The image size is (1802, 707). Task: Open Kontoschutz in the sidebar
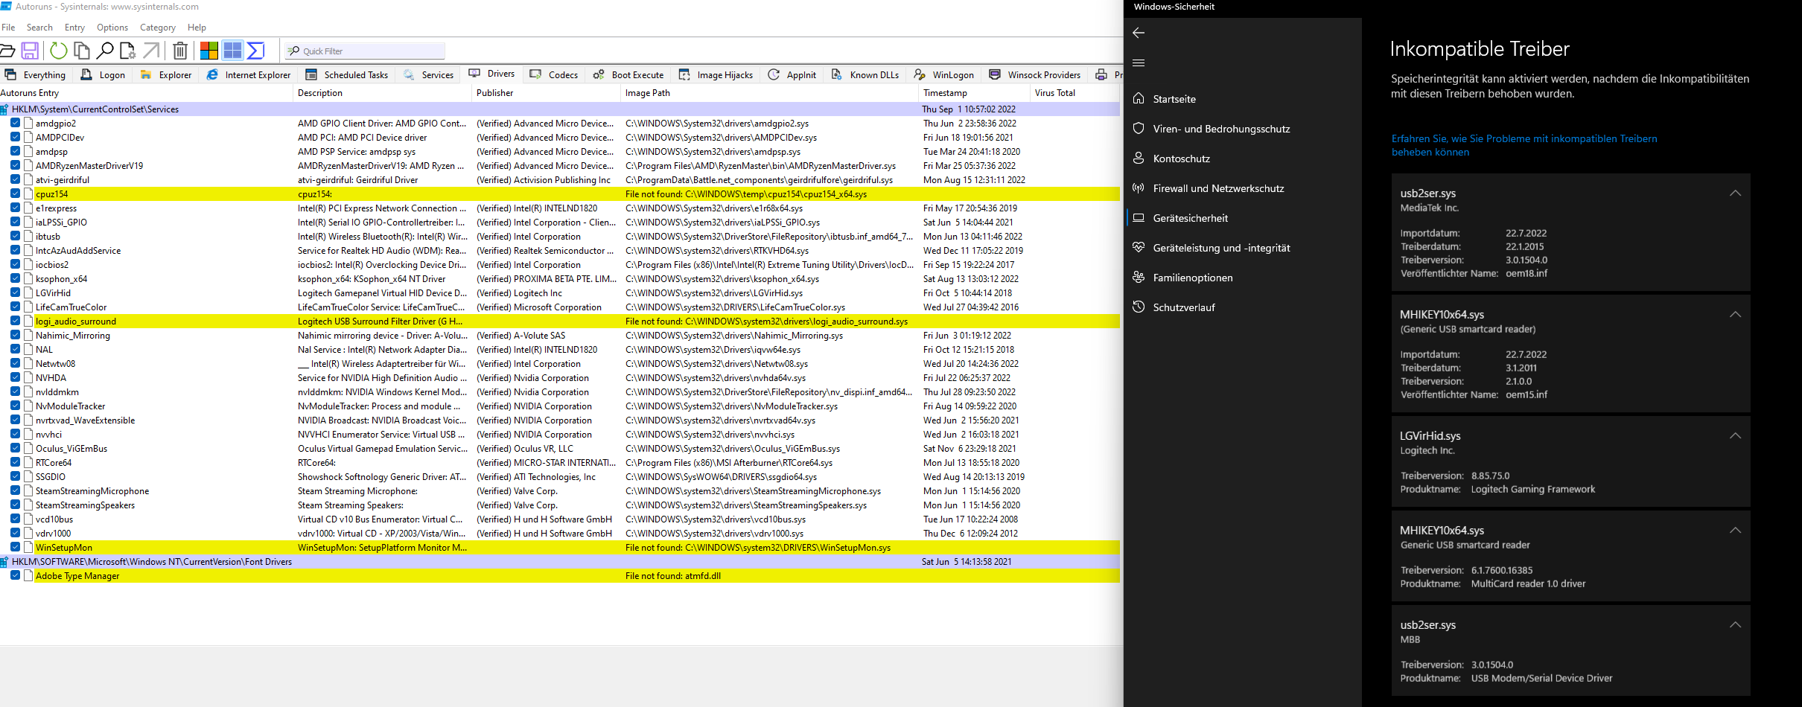pos(1181,159)
